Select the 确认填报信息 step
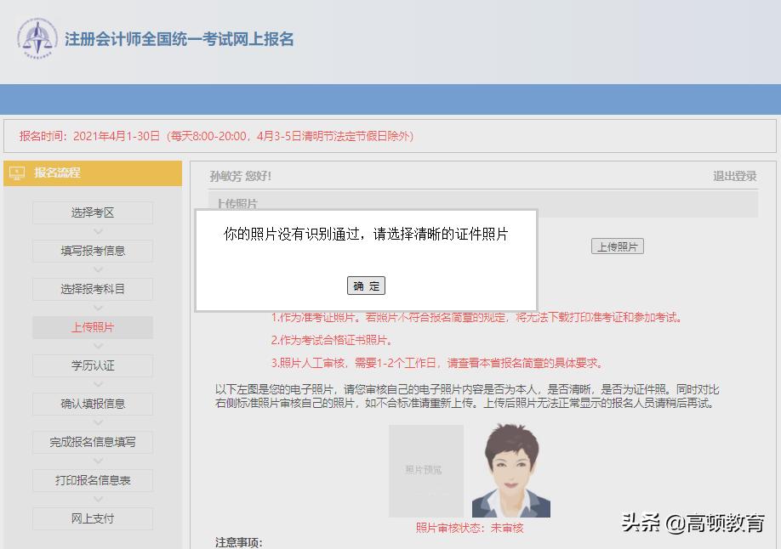 coord(93,404)
